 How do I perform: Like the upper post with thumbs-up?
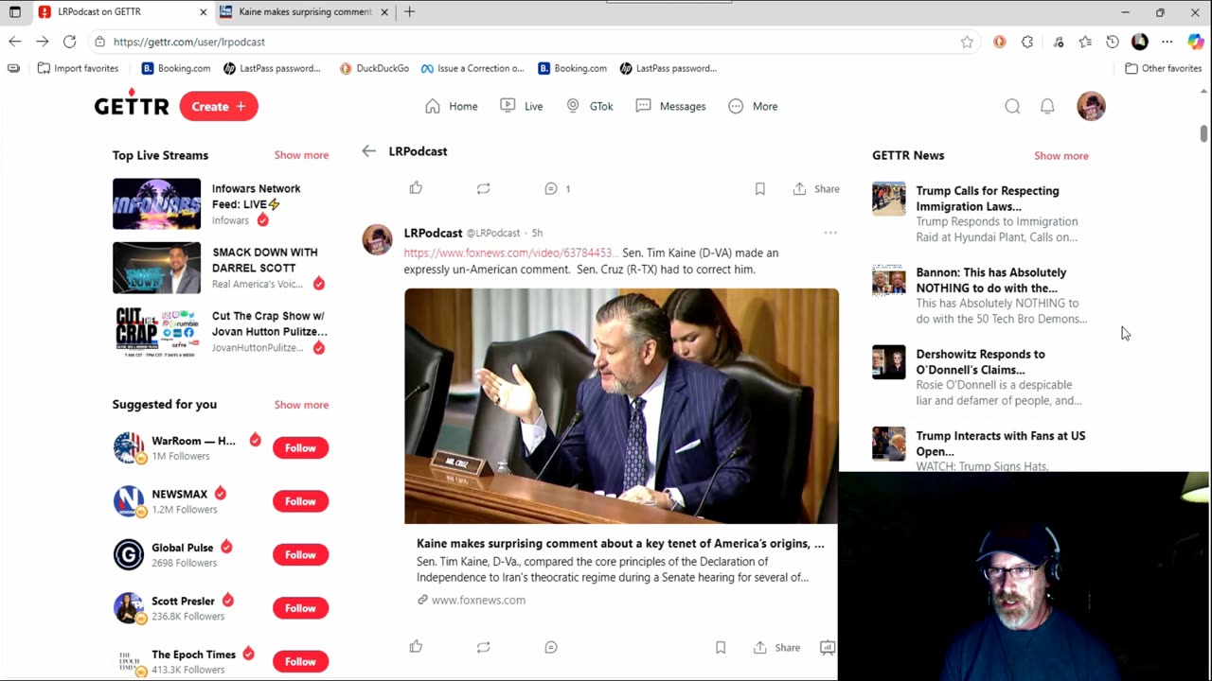point(416,188)
